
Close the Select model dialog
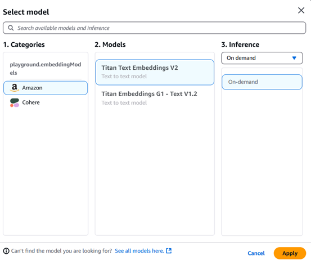[301, 10]
